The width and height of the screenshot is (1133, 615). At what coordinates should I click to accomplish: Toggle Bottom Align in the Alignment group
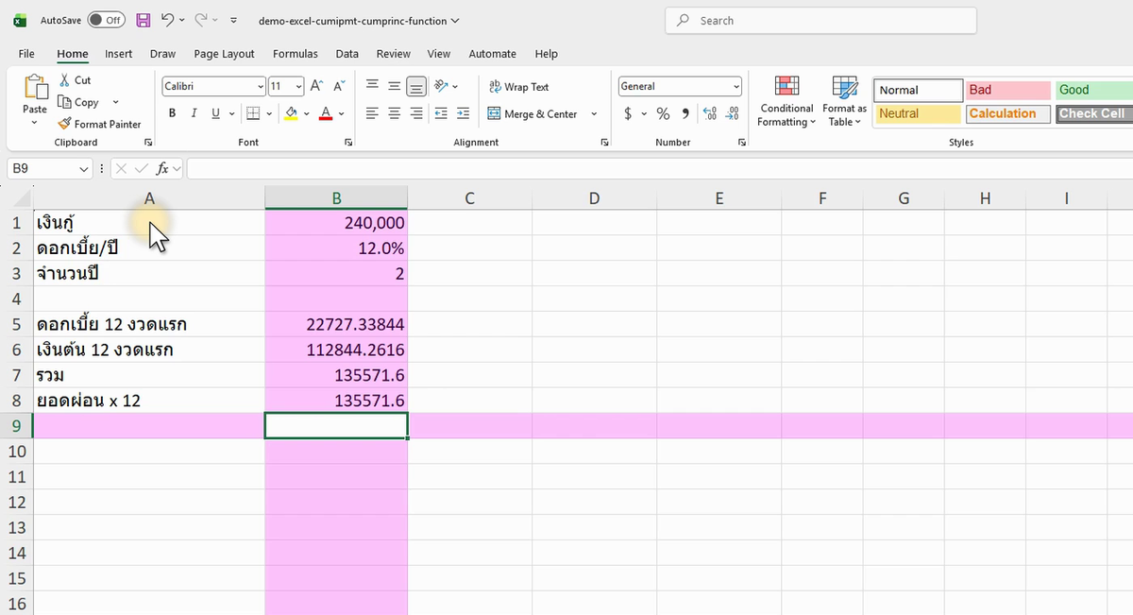[415, 86]
